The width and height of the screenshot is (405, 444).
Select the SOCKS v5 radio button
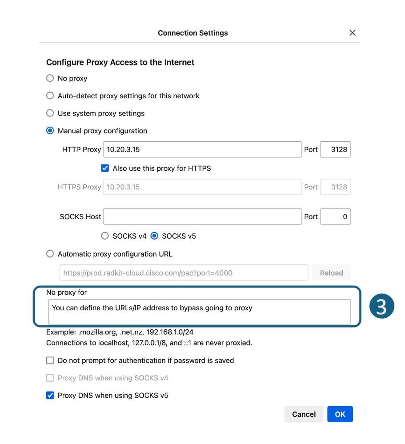tap(154, 236)
